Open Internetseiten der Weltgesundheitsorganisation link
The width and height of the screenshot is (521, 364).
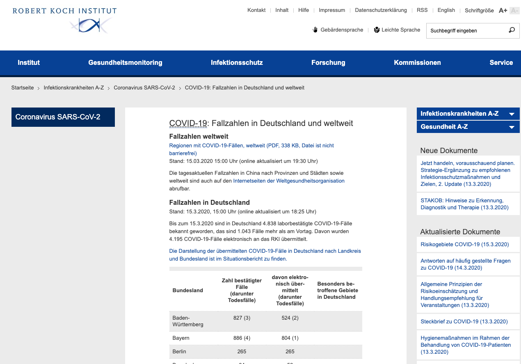pyautogui.click(x=289, y=181)
